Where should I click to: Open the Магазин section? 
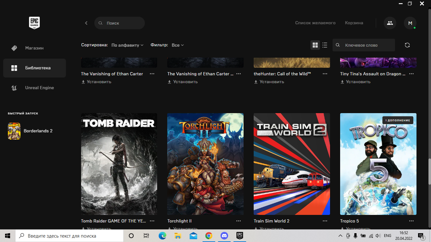(34, 48)
